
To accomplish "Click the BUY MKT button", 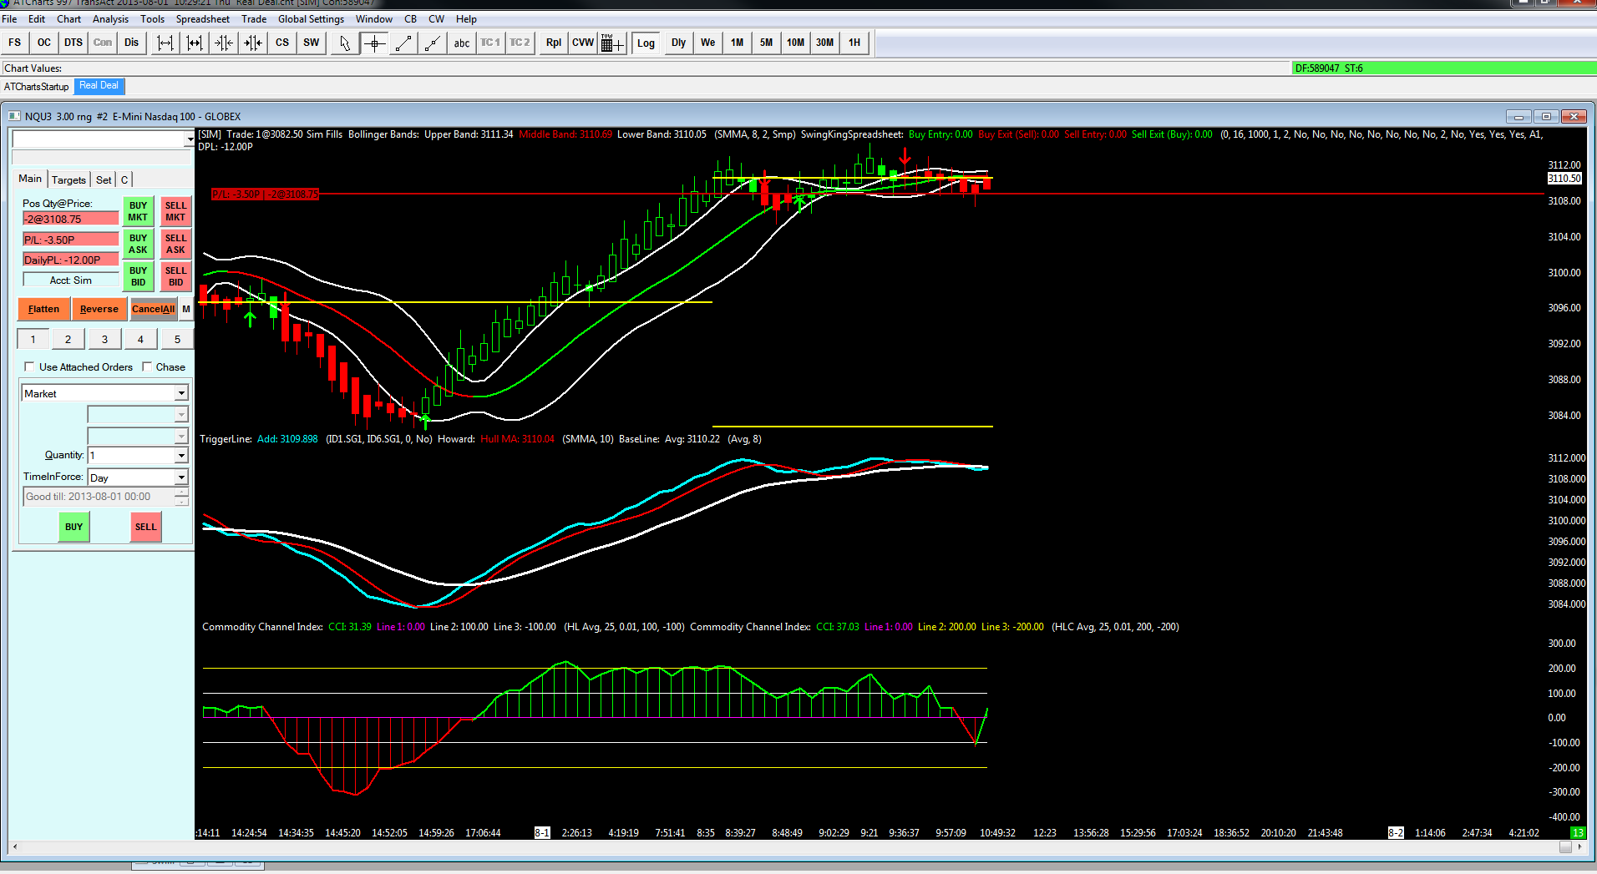I will [138, 211].
